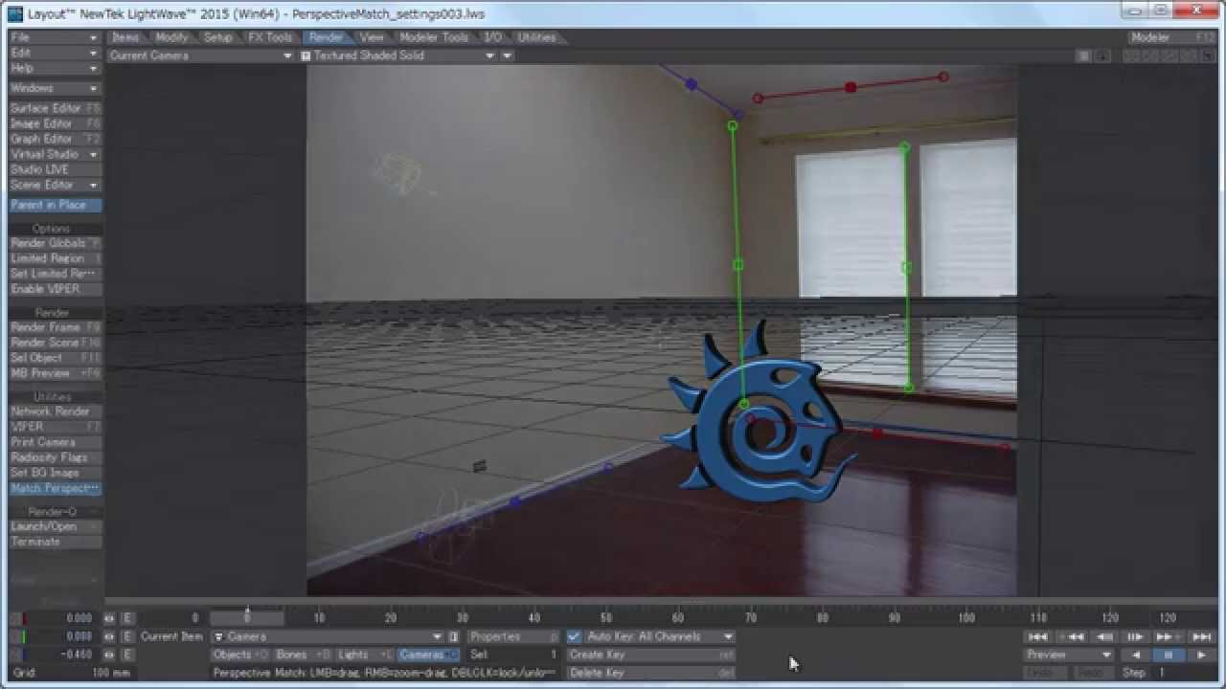
Task: Open envelope E button for X channel
Action: coord(127,618)
